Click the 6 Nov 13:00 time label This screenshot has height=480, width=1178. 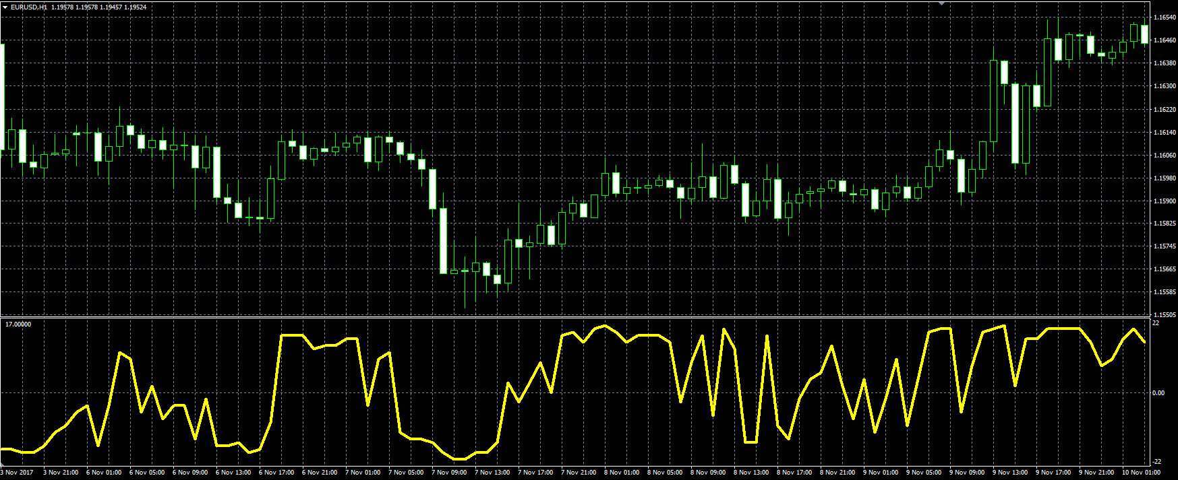pyautogui.click(x=233, y=473)
